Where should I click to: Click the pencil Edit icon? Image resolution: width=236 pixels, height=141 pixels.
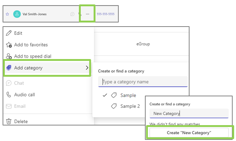pos(9,33)
